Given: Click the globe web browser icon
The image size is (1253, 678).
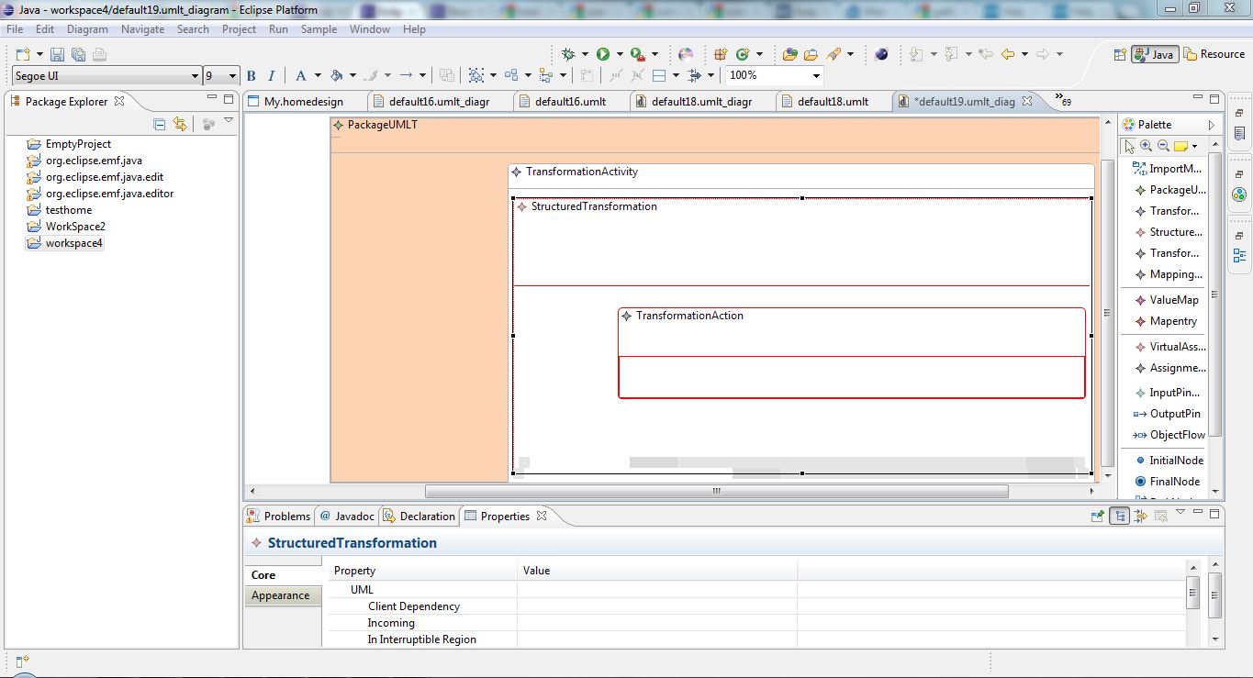Looking at the screenshot, I should tap(881, 54).
